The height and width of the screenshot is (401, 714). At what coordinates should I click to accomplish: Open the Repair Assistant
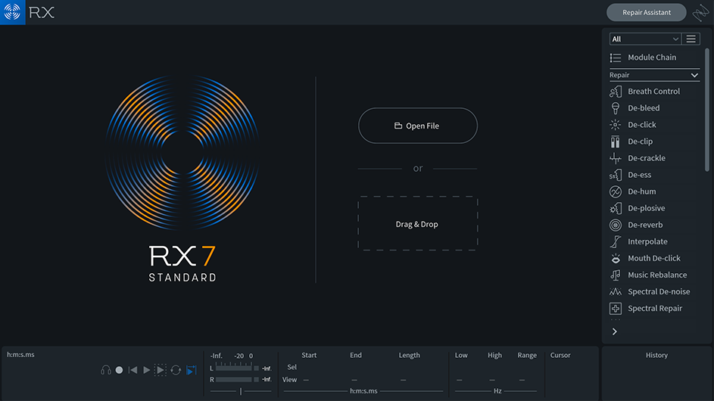[646, 12]
